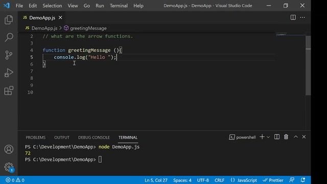Click the 'function' keyword on line 4
Viewport: 327px width, 184px height.
tap(54, 50)
